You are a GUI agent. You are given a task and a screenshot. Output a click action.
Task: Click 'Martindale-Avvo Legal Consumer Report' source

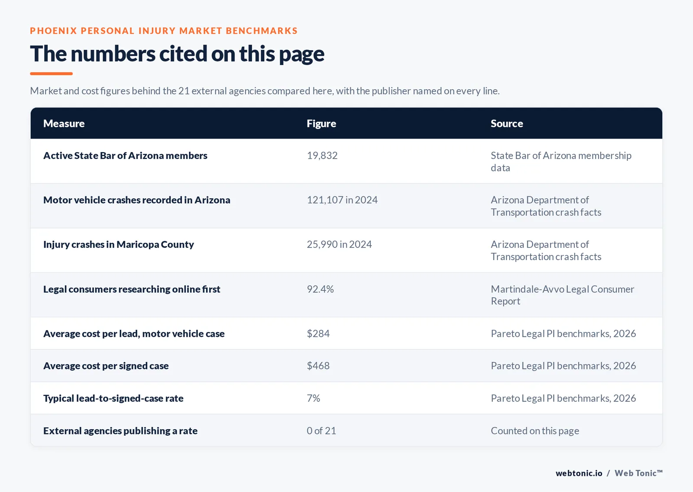562,295
